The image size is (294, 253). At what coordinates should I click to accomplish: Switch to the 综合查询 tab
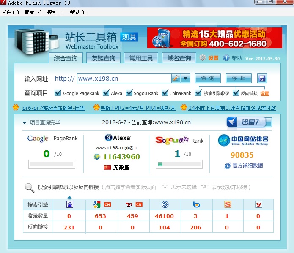tap(66, 58)
